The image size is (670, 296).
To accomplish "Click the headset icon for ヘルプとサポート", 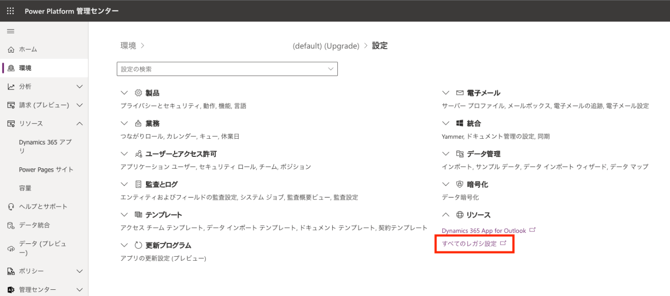I will click(x=11, y=207).
